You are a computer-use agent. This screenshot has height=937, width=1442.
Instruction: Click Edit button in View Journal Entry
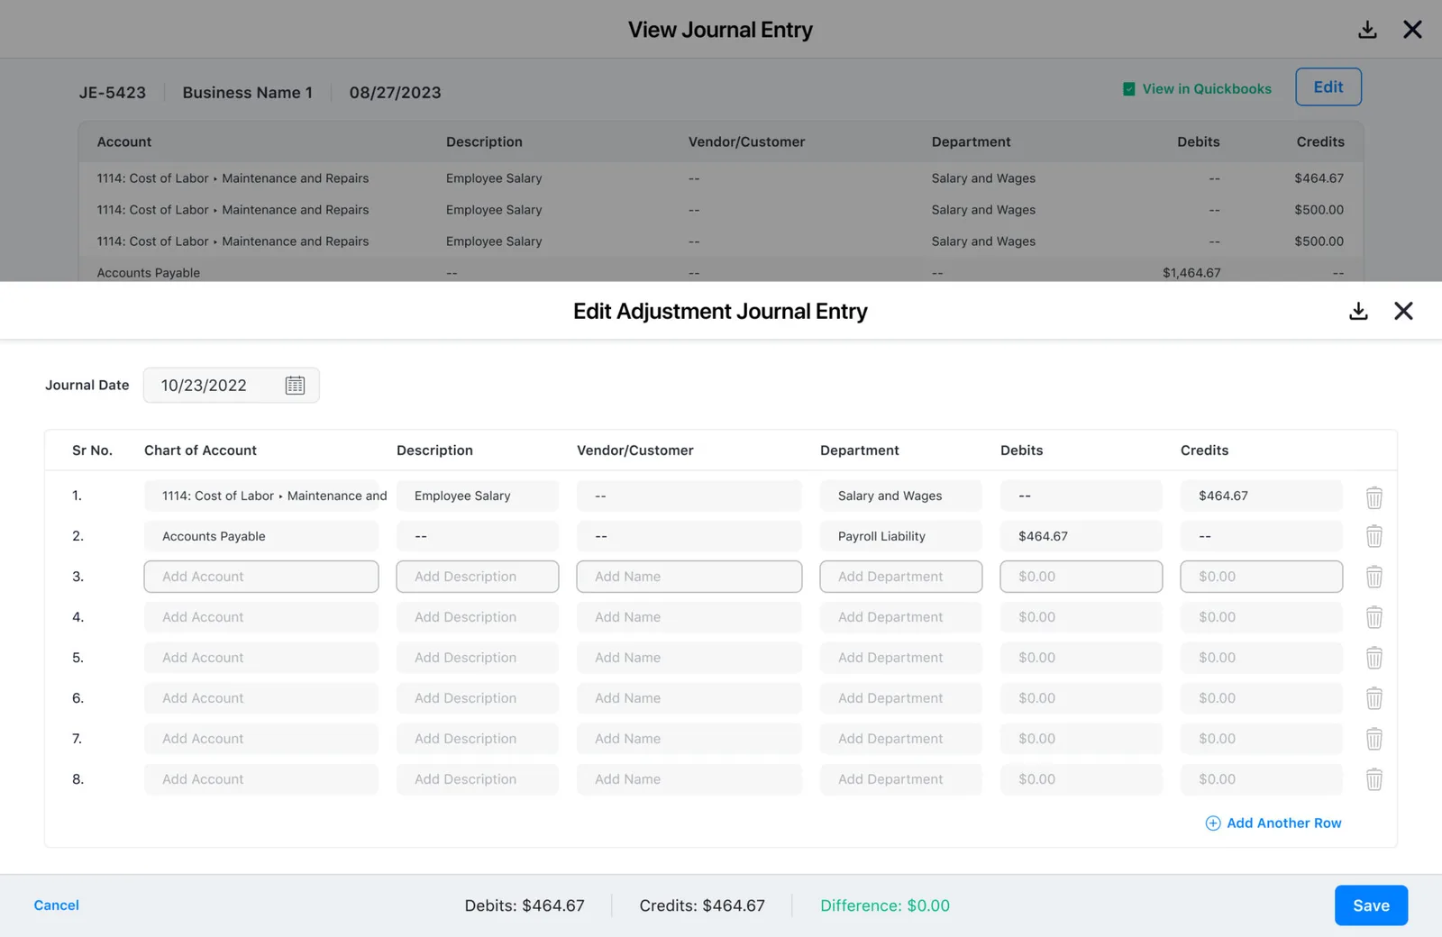[1328, 87]
